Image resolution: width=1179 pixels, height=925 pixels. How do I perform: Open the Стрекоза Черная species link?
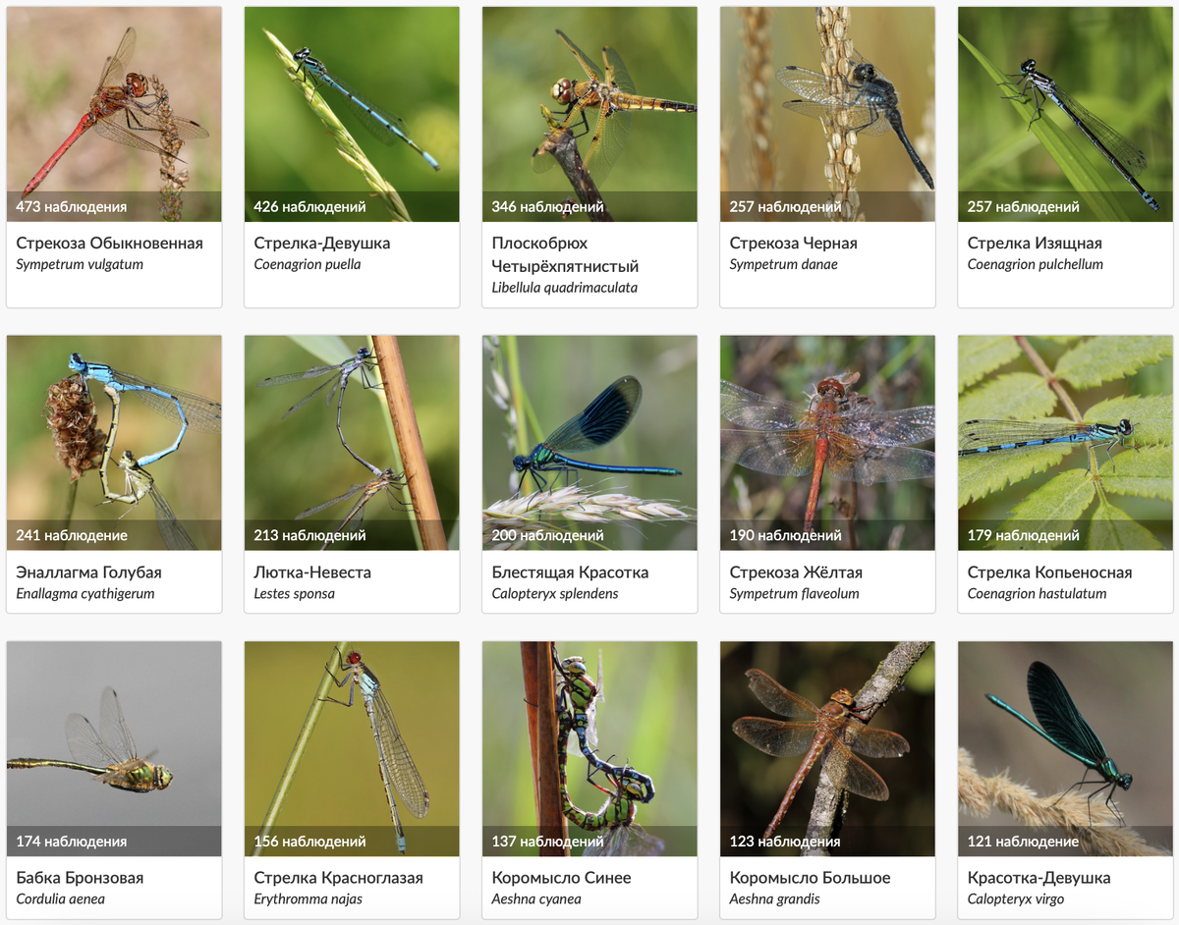pyautogui.click(x=793, y=243)
